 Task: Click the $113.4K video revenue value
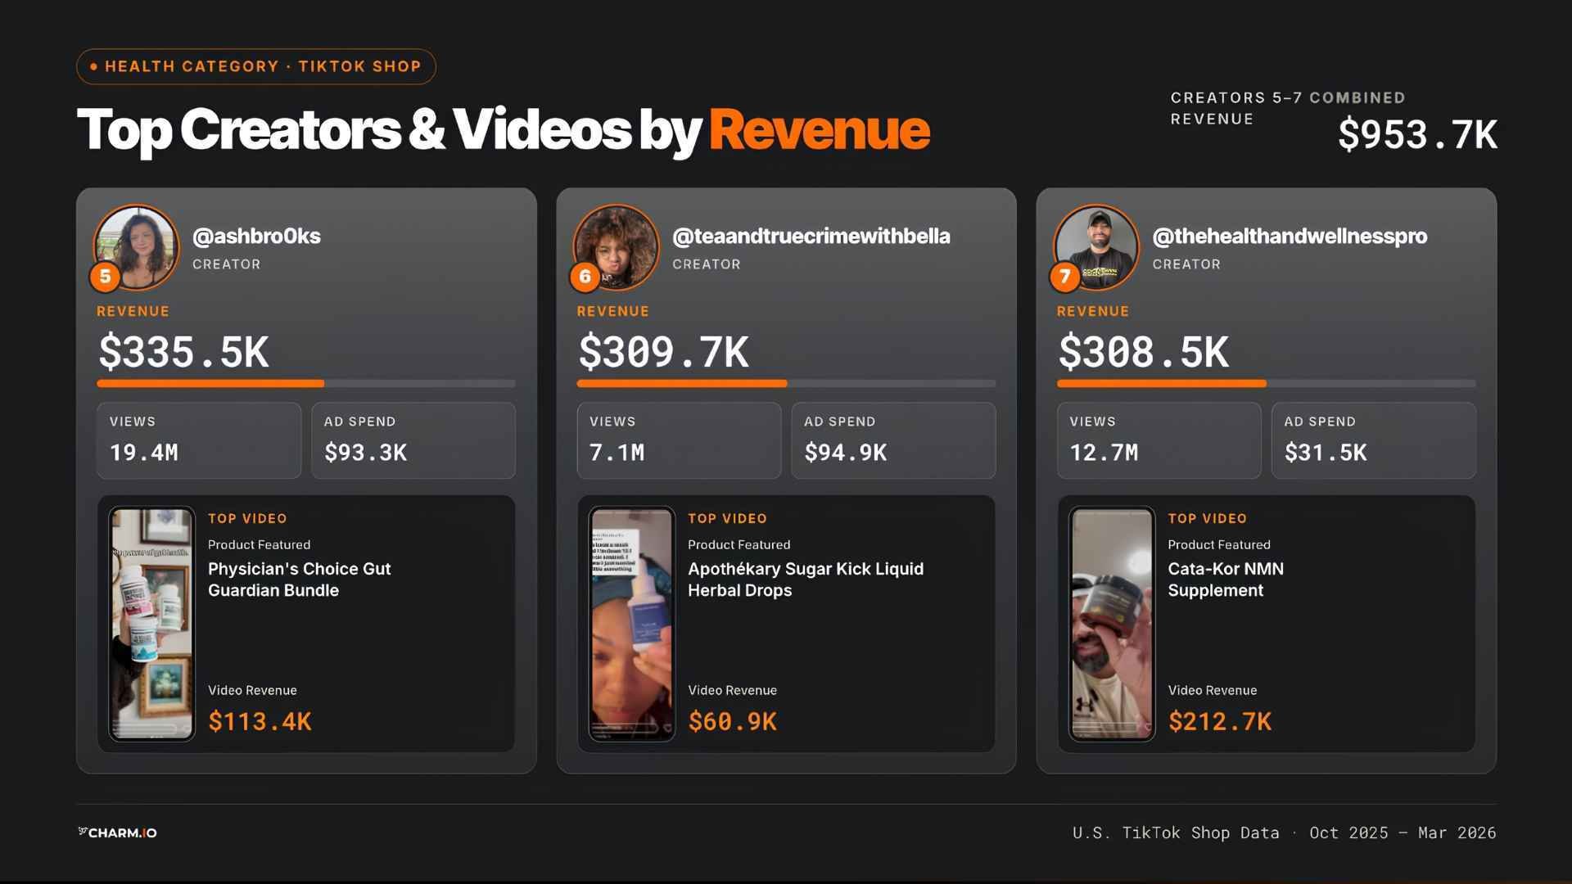(260, 721)
